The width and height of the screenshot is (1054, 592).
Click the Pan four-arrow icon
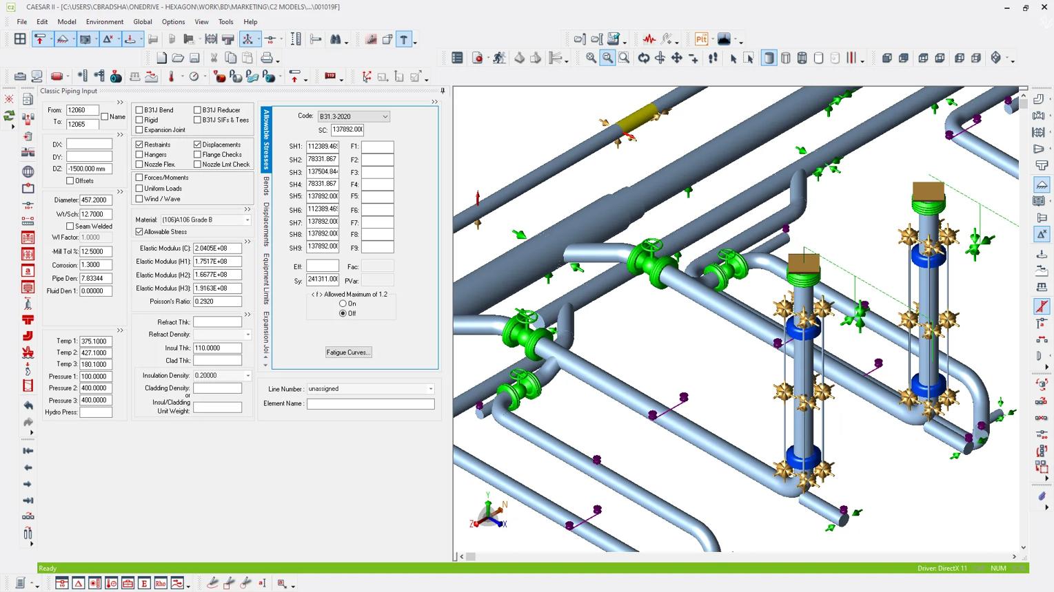(x=676, y=59)
